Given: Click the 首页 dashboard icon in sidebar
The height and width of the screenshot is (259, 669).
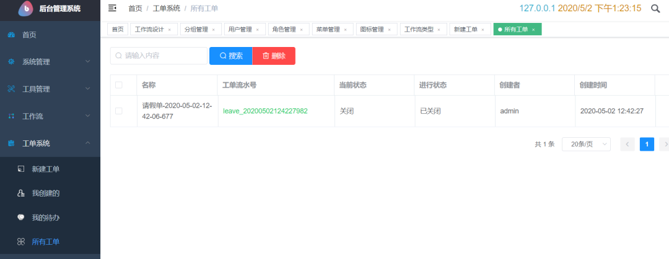Looking at the screenshot, I should (12, 35).
